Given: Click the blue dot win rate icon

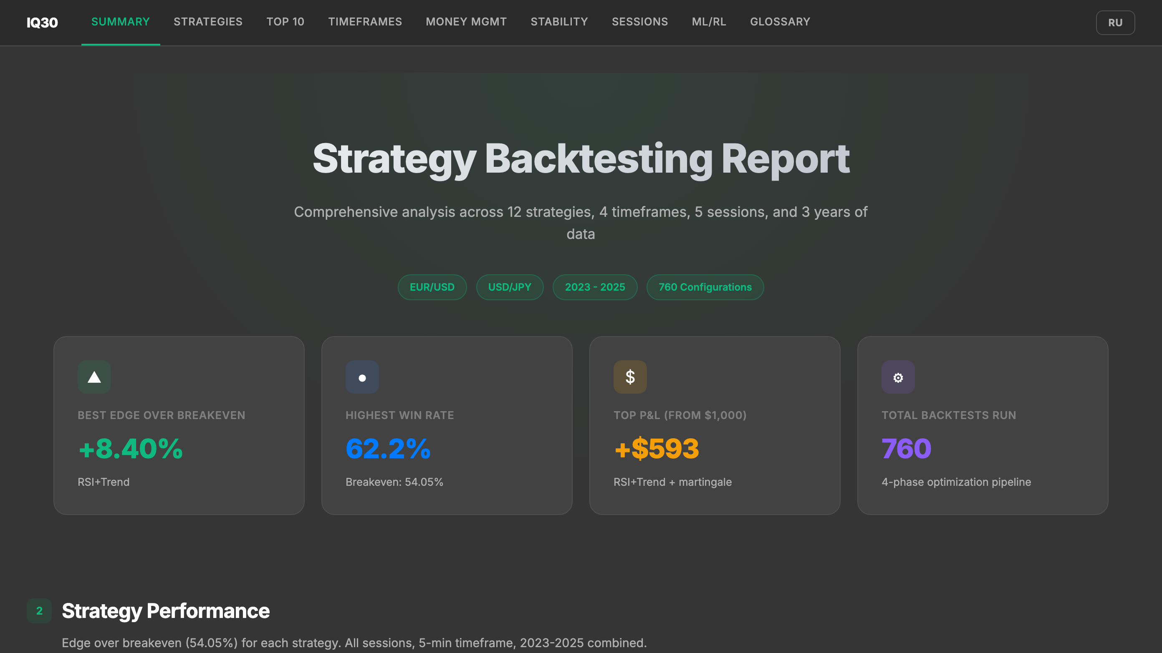Looking at the screenshot, I should (x=362, y=377).
